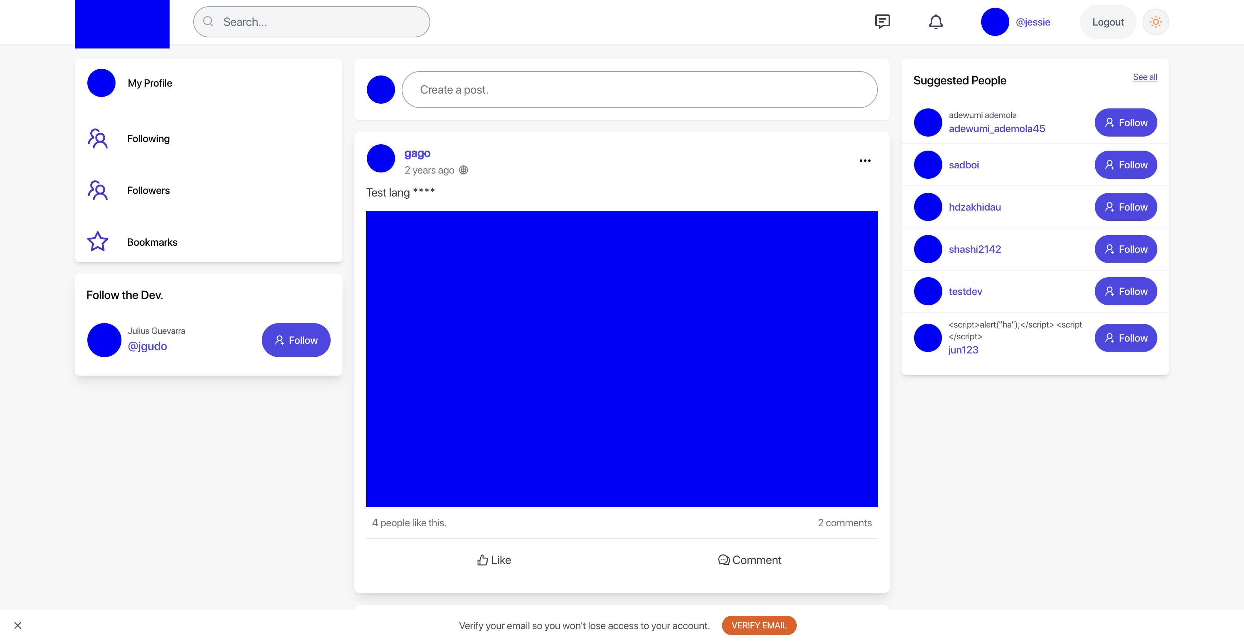
Task: Follow developer @jgudo
Action: [x=295, y=340]
